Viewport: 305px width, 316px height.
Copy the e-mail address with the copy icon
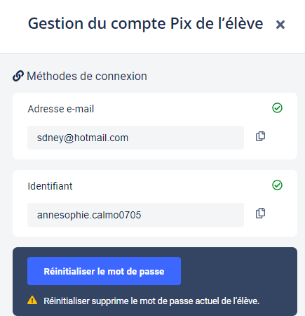click(260, 136)
